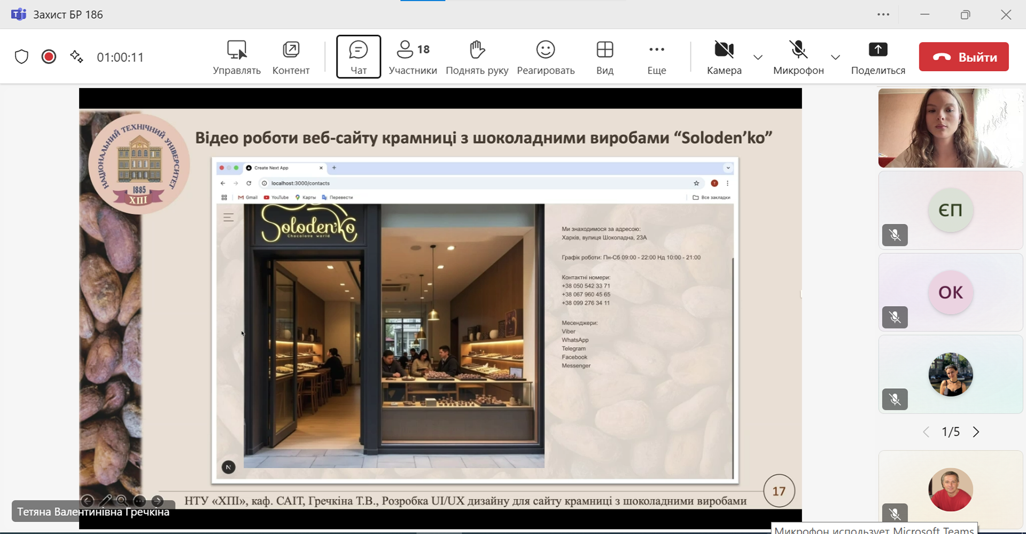Open Реагировать reactions menu

[x=545, y=57]
